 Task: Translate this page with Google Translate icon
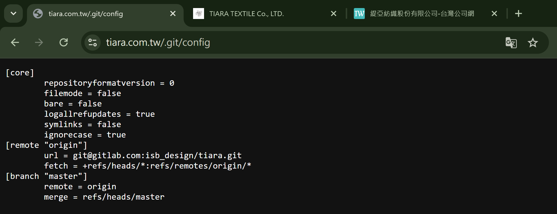511,43
